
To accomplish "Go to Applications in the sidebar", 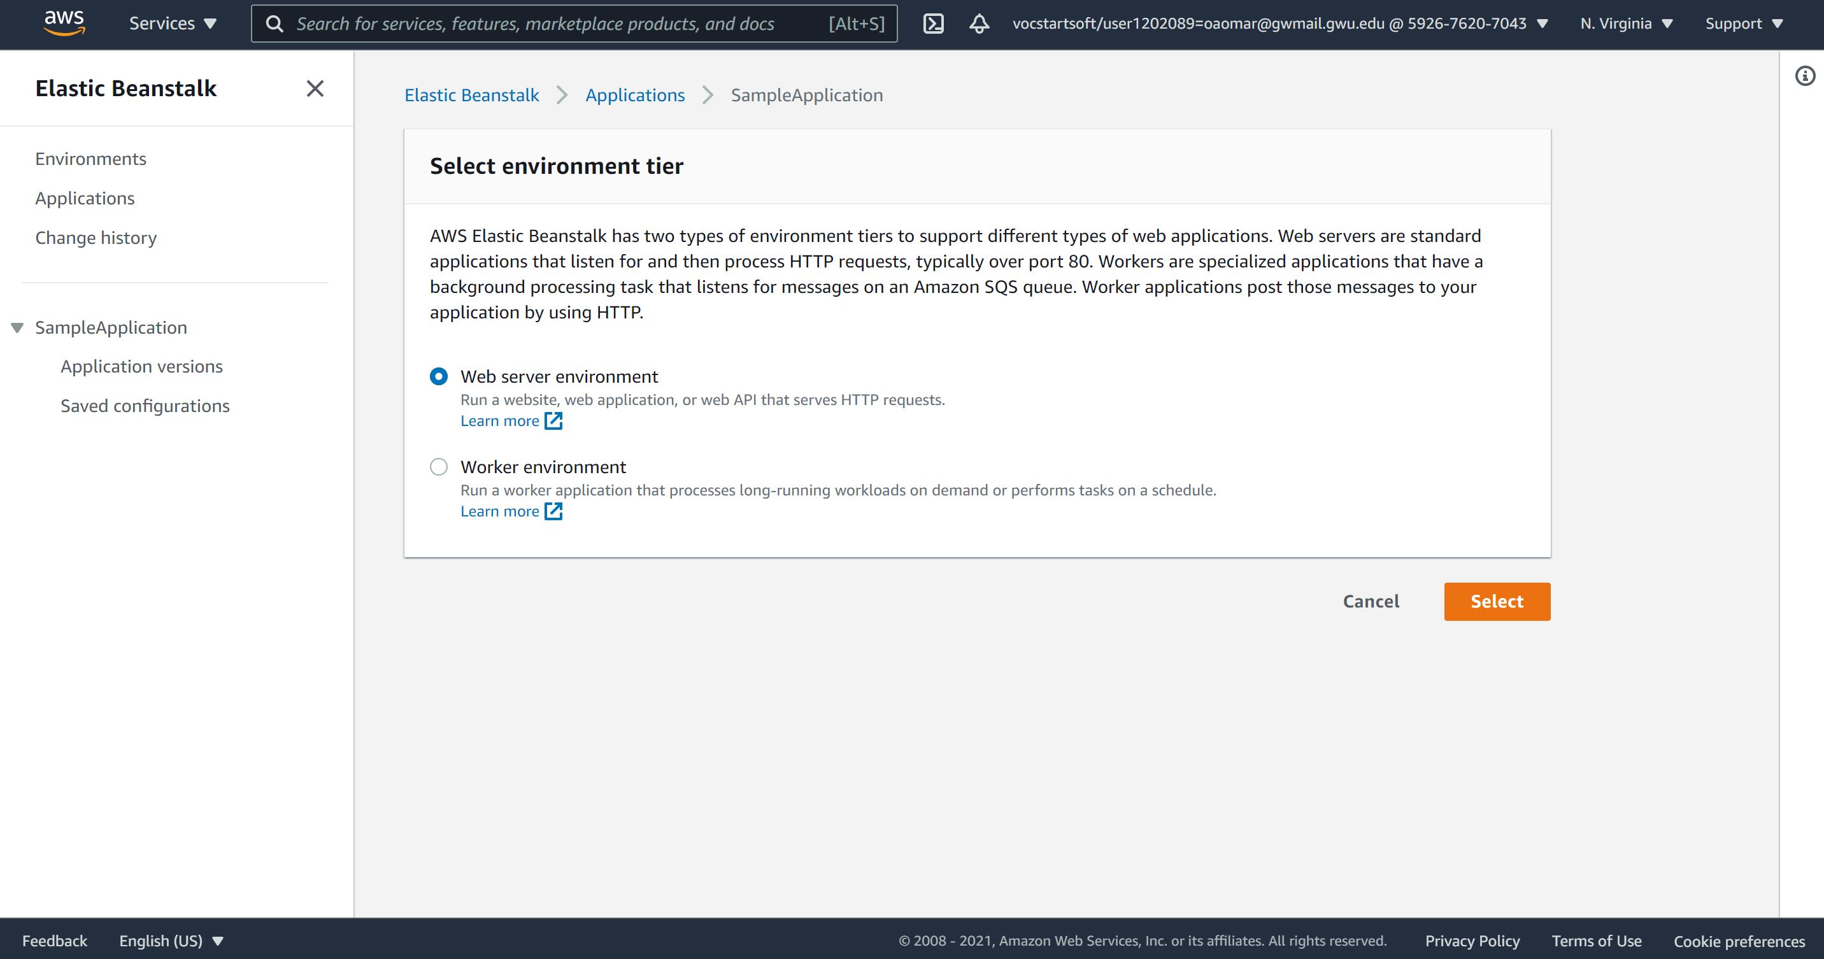I will pos(85,199).
